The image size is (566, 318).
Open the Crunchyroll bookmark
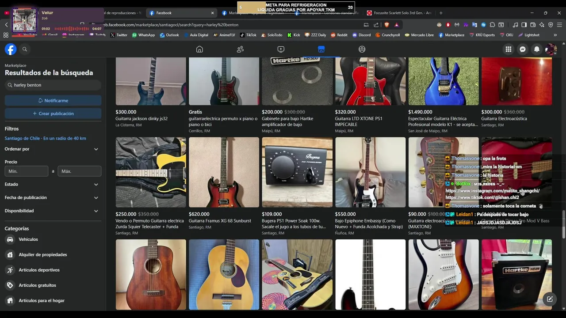(x=388, y=35)
